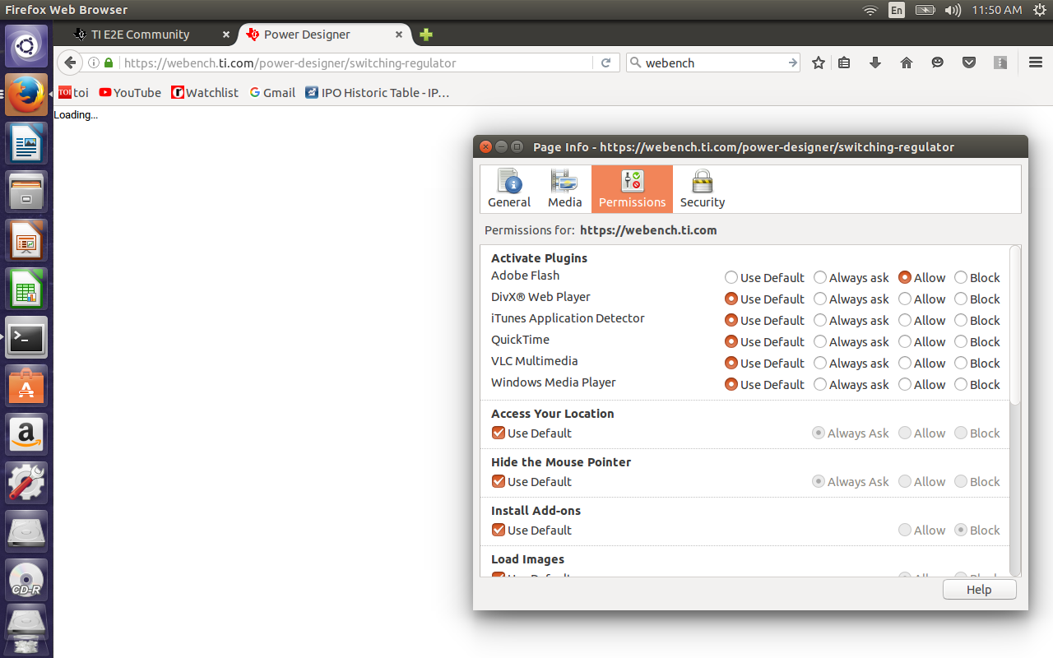Open the system power gear menu
The height and width of the screenshot is (658, 1053).
coord(1039,10)
